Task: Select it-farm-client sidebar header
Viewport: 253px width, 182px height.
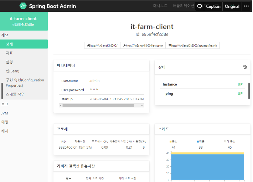Action: pos(24,21)
